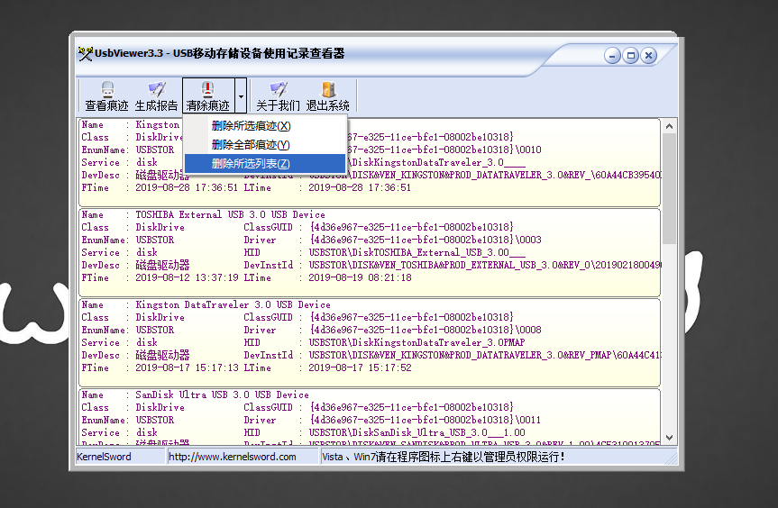The height and width of the screenshot is (508, 778).
Task: Click LTime value 2019-08-17 15:17:52
Action: tap(361, 368)
